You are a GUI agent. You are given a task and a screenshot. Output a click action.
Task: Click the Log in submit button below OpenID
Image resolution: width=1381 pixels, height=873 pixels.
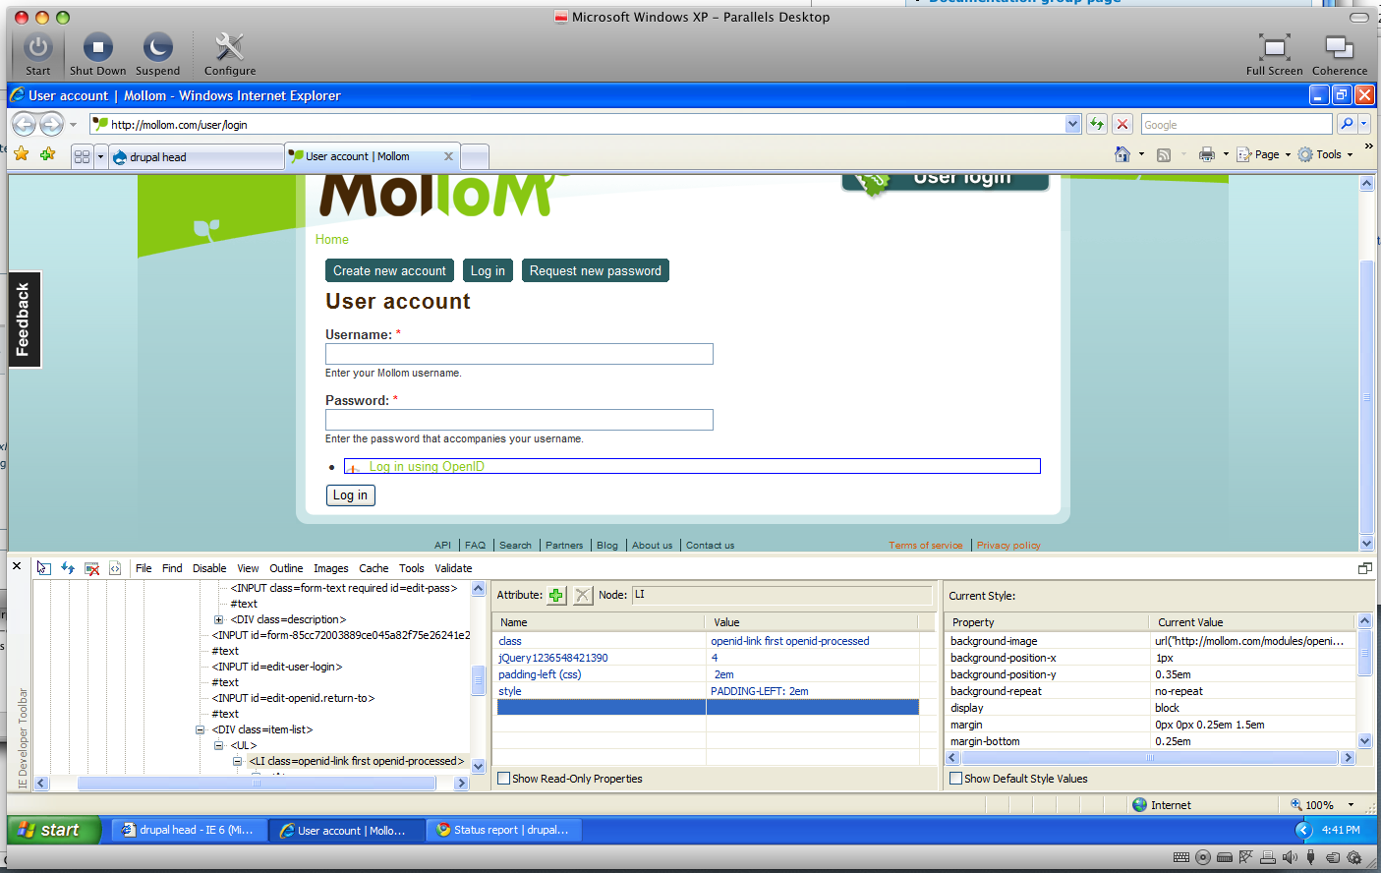click(350, 495)
